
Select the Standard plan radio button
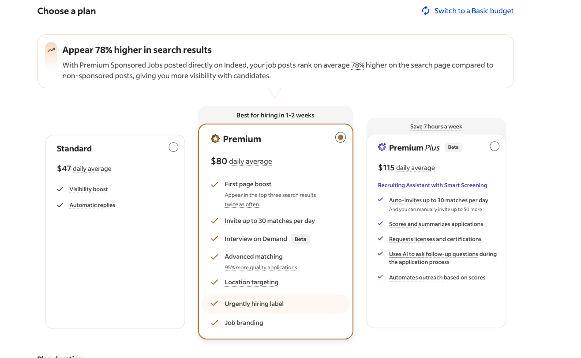coord(173,147)
